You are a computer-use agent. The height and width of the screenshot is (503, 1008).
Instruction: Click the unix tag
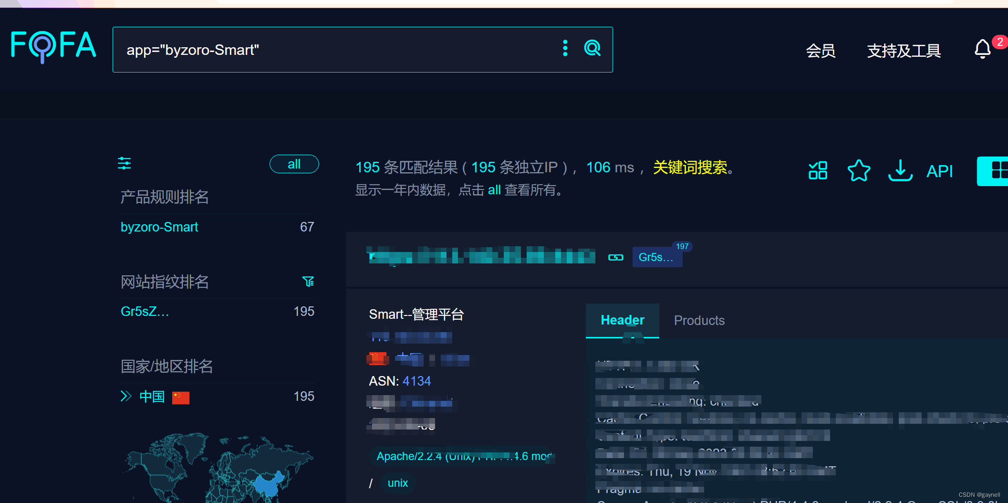coord(398,483)
